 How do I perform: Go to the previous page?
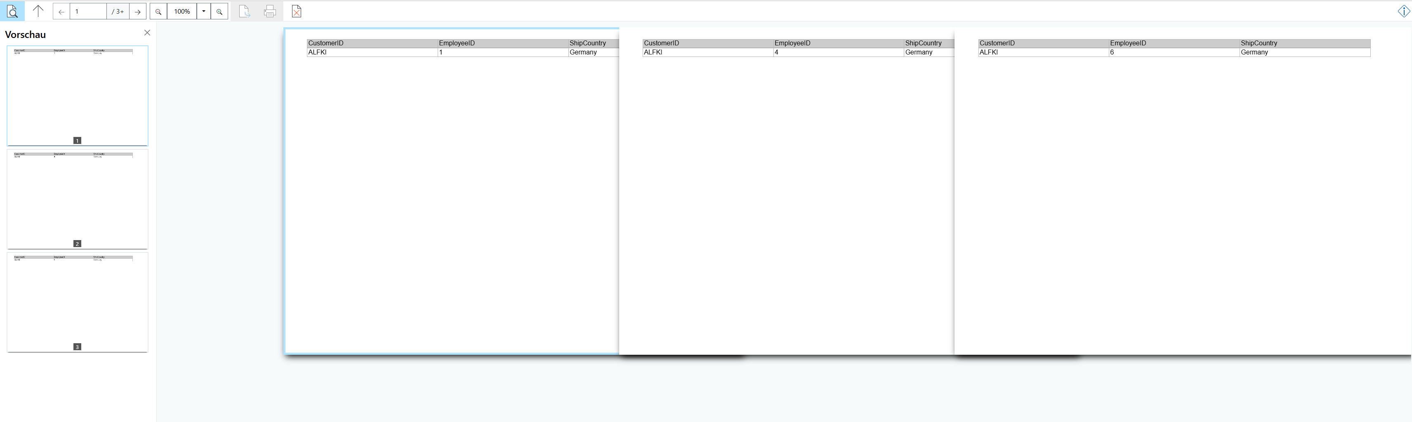pyautogui.click(x=61, y=12)
